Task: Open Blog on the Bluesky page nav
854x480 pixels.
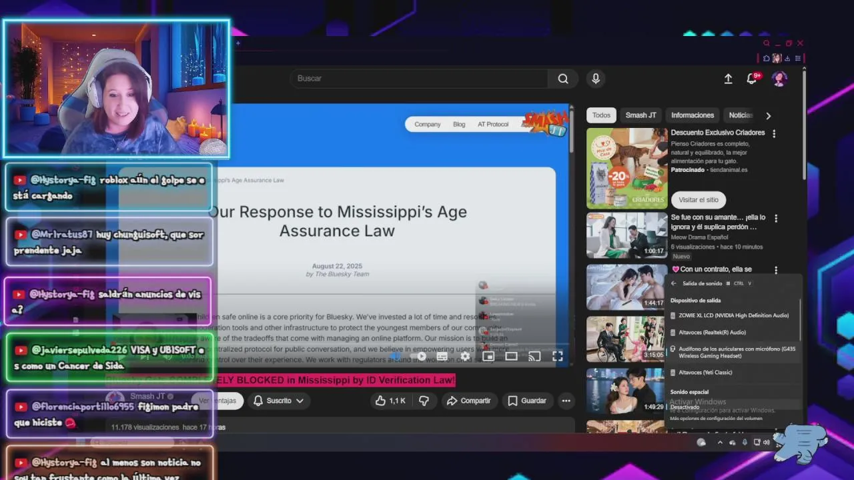Action: (459, 125)
